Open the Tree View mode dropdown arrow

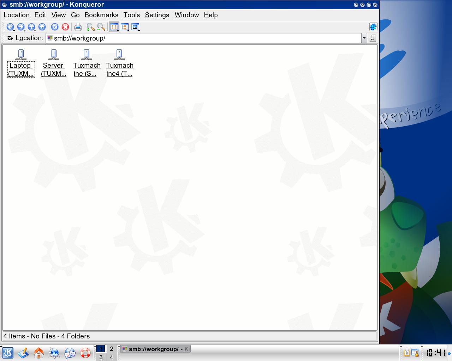[x=128, y=30]
